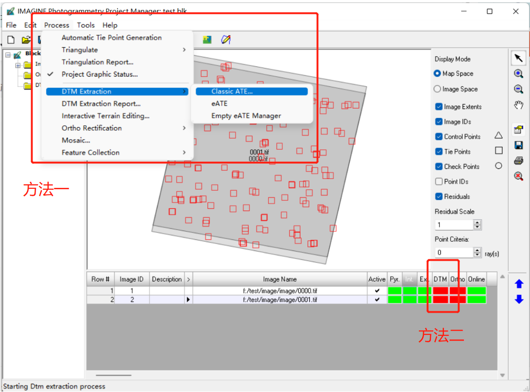The height and width of the screenshot is (392, 530).
Task: Click the blue up arrow icon
Action: [519, 283]
